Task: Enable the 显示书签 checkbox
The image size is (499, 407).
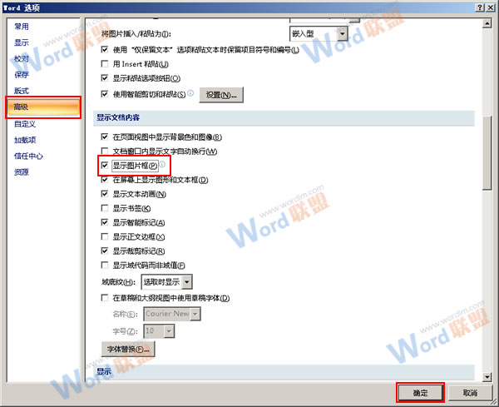Action: coord(105,208)
